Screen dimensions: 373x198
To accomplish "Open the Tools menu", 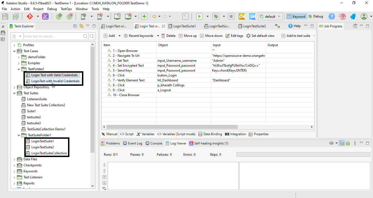I will [95, 9].
